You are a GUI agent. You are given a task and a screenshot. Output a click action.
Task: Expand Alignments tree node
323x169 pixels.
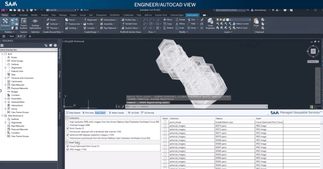click(6, 68)
